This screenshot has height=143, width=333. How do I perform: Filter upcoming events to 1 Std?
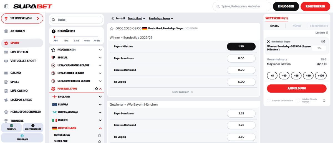tap(66, 41)
